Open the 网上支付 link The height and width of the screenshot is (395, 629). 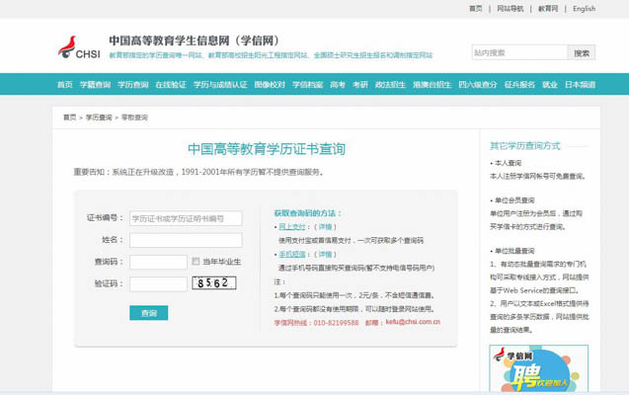point(291,226)
